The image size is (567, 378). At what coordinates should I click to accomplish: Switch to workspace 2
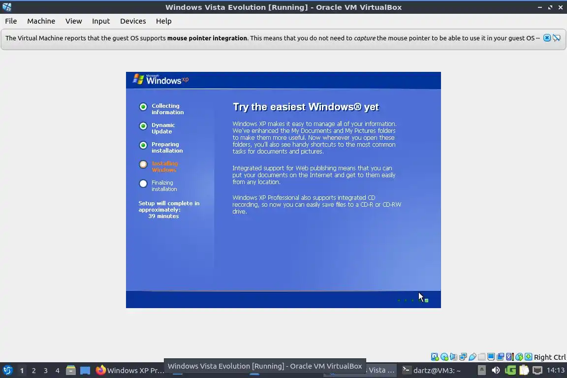coord(33,371)
